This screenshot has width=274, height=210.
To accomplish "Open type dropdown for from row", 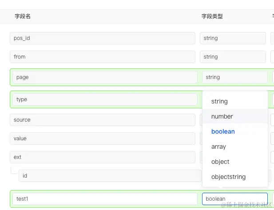I will pyautogui.click(x=233, y=57).
